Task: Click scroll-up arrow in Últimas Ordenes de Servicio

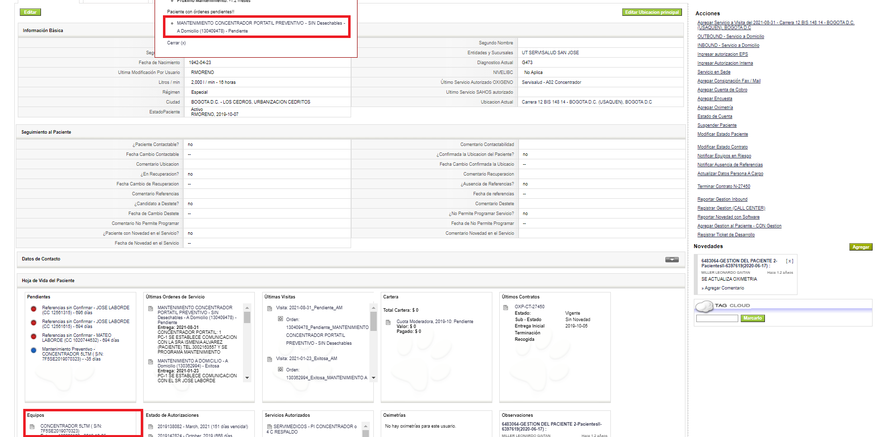Action: click(x=247, y=308)
